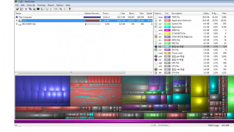The image size is (234, 132).
Task: Click the horizontal scrollbar thumb in tree pane
Action: tap(71, 73)
